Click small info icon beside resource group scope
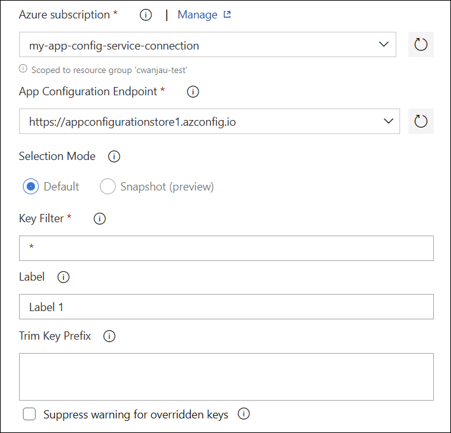This screenshot has width=451, height=433. [x=23, y=69]
